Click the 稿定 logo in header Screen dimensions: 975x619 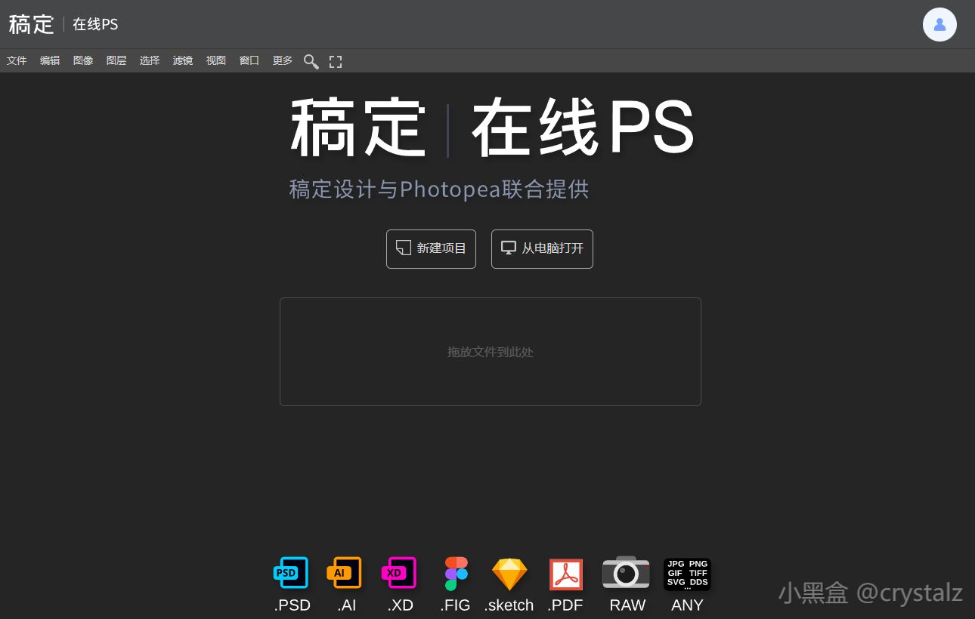[32, 24]
